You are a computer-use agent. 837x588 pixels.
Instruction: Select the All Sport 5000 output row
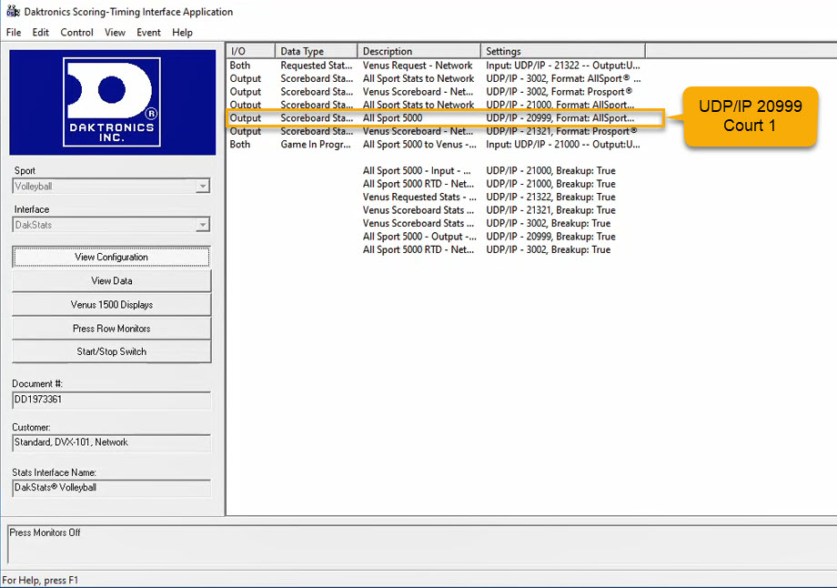tap(392, 118)
